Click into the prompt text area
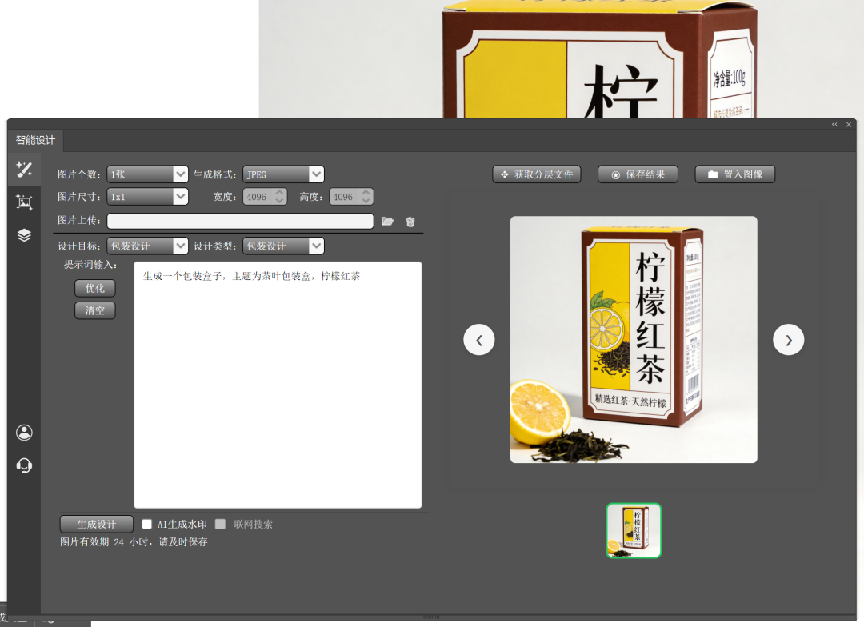 coord(278,385)
